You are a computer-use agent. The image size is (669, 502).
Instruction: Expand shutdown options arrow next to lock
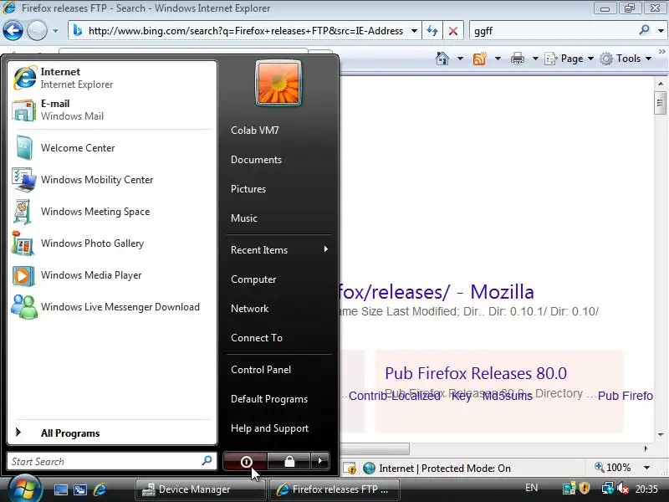pos(320,462)
